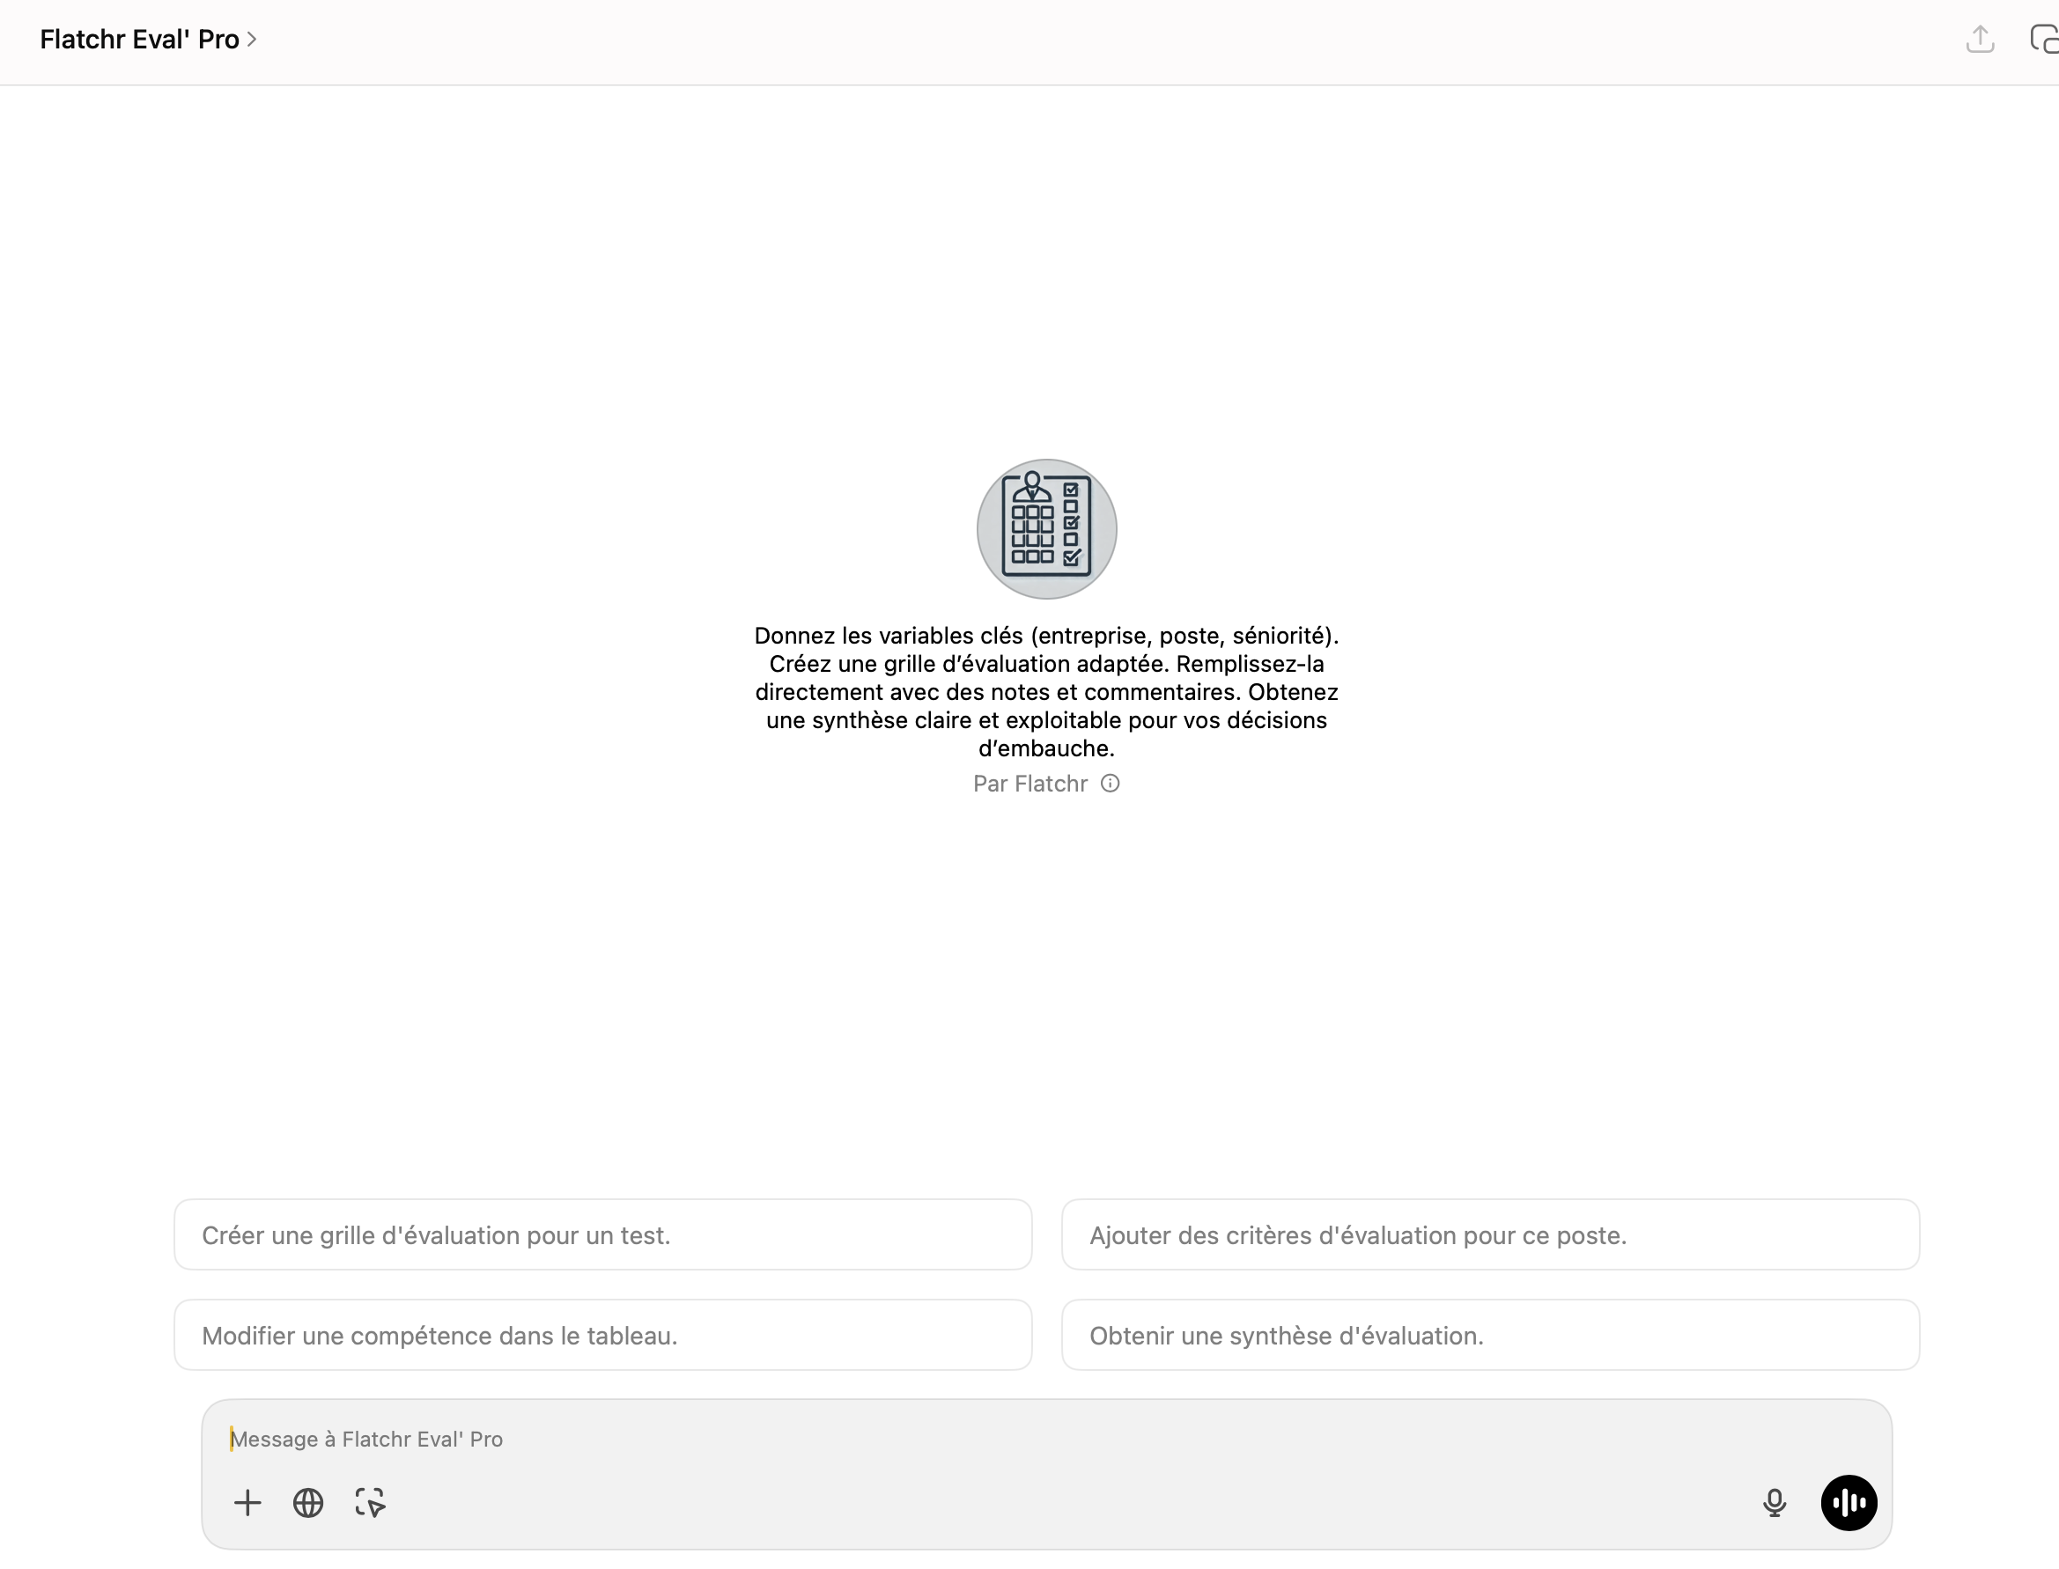Click the plus attachment icon
The height and width of the screenshot is (1569, 2059).
coord(247,1503)
